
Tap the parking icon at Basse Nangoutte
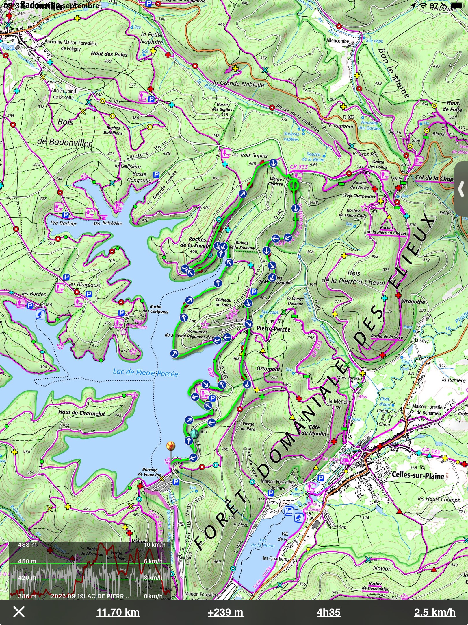click(156, 174)
